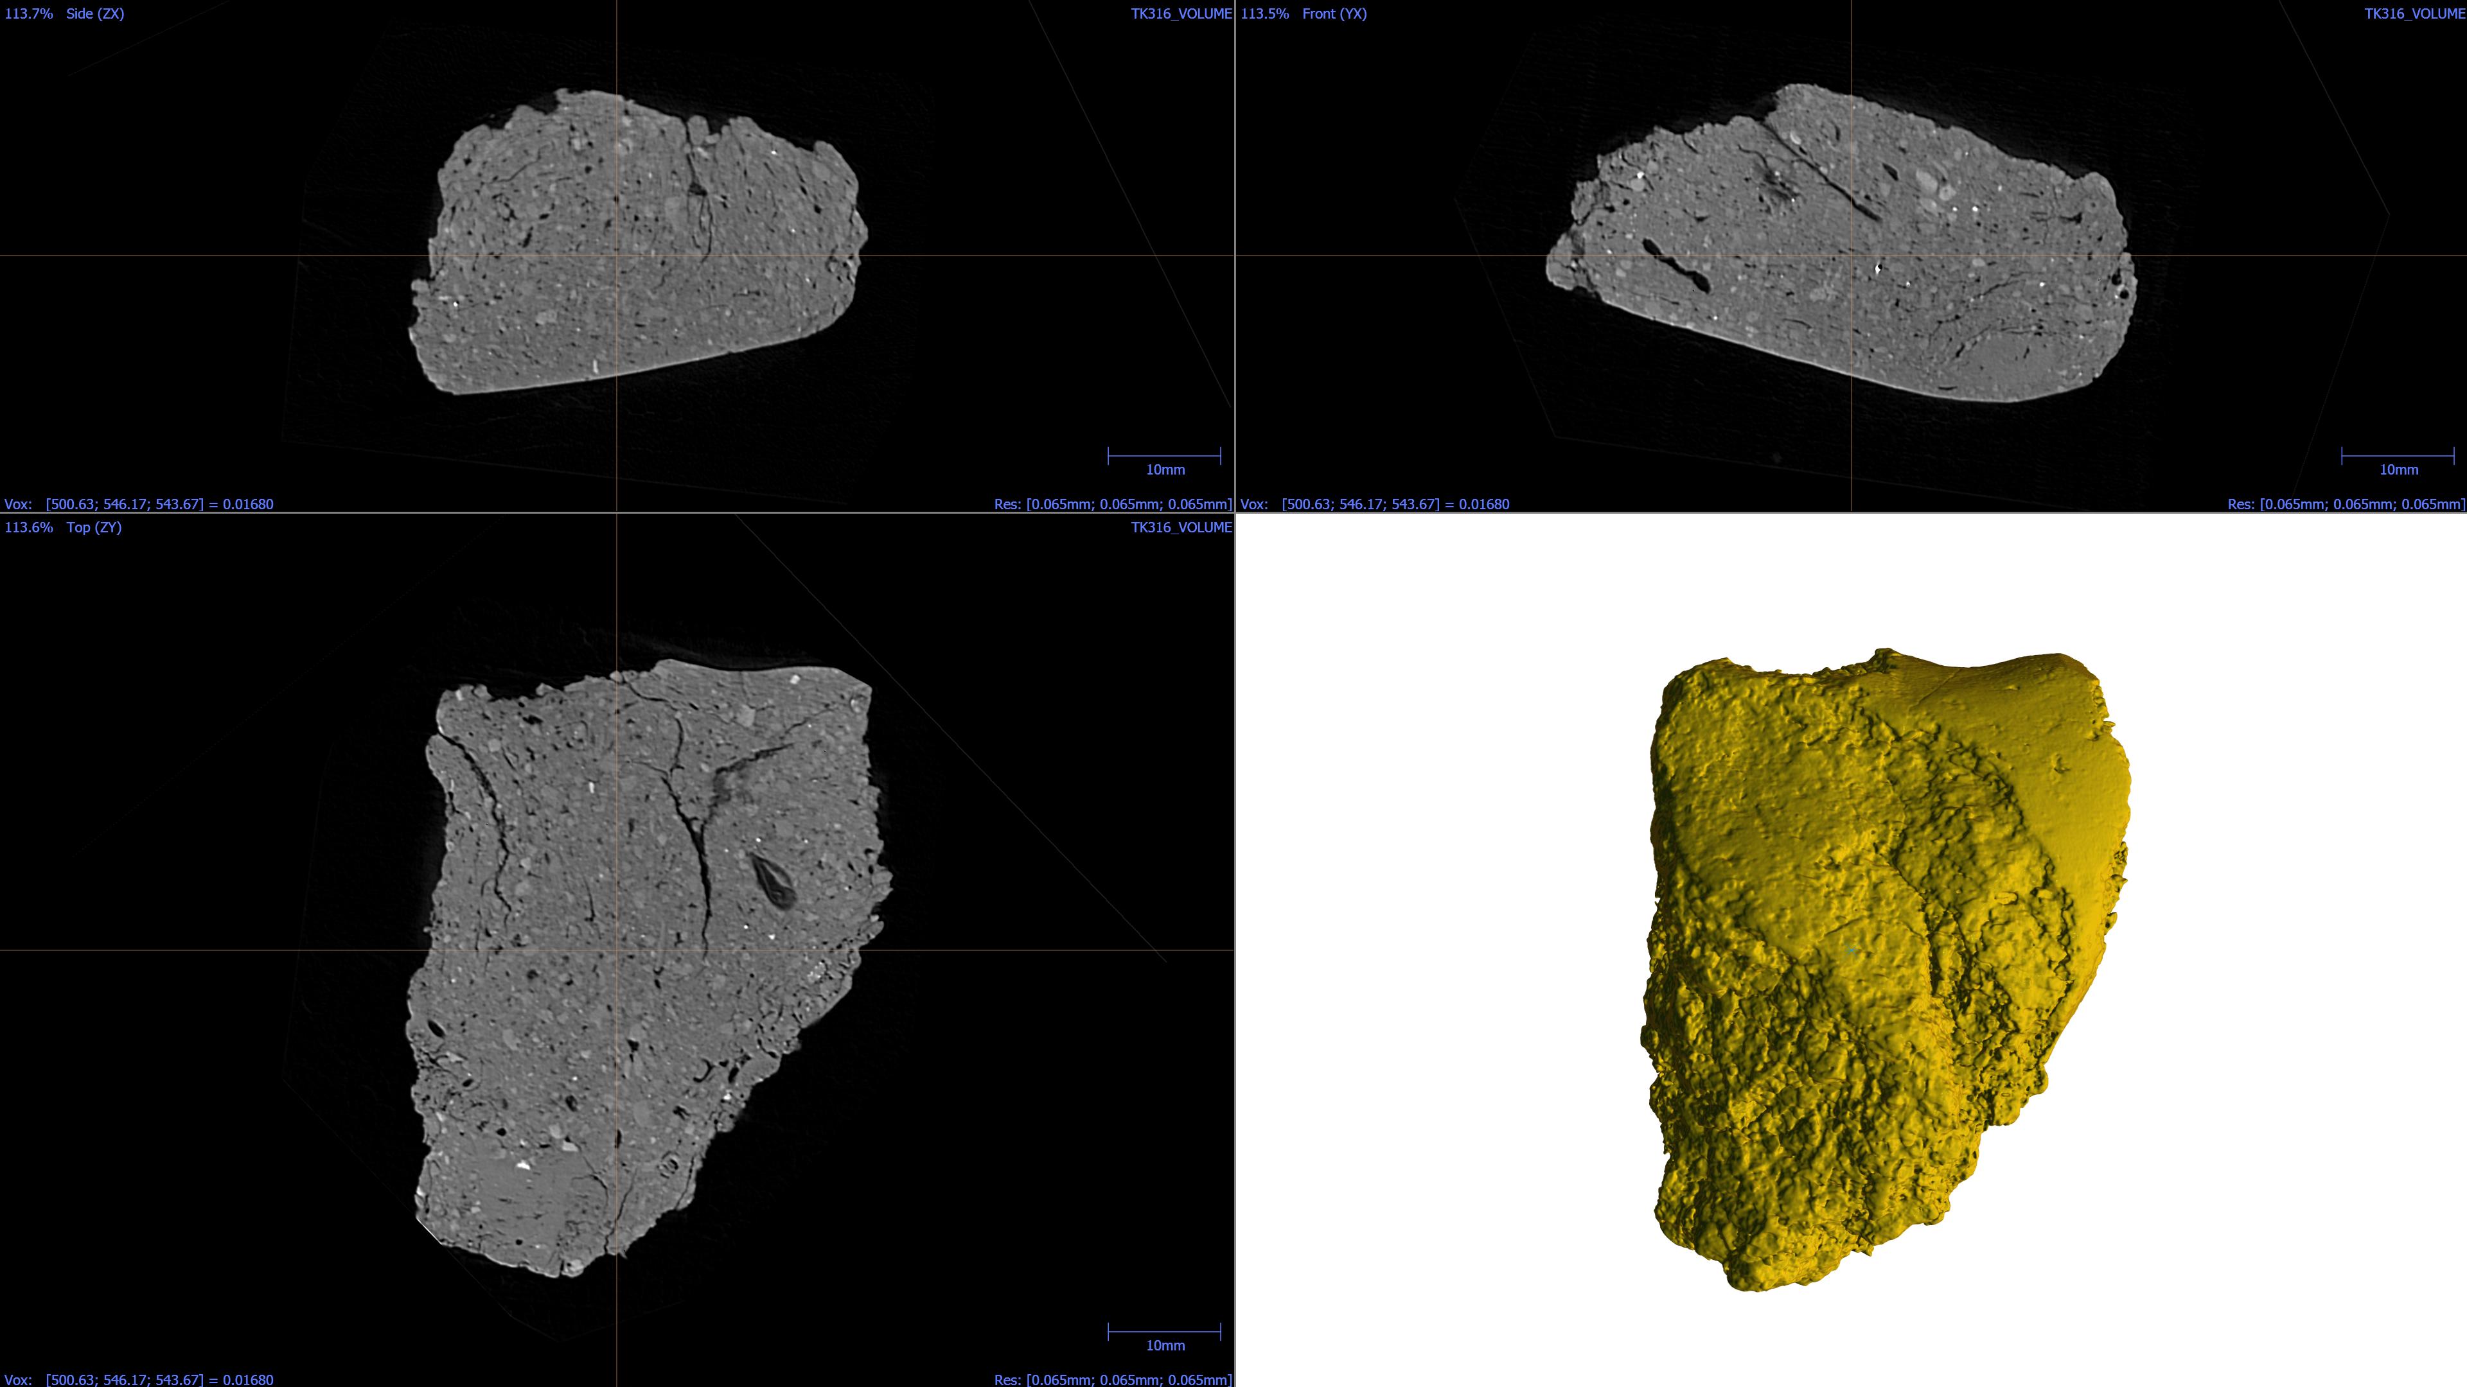The width and height of the screenshot is (2467, 1387).
Task: Click the Side (ZX) view title
Action: [95, 13]
